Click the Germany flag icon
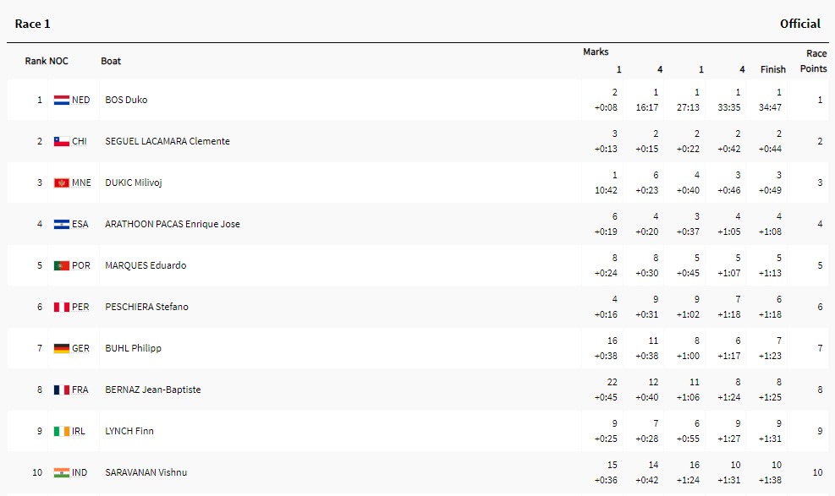Screen dimensions: 835x496 (62, 348)
